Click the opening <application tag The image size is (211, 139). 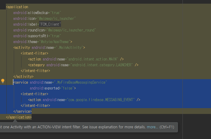(17, 7)
